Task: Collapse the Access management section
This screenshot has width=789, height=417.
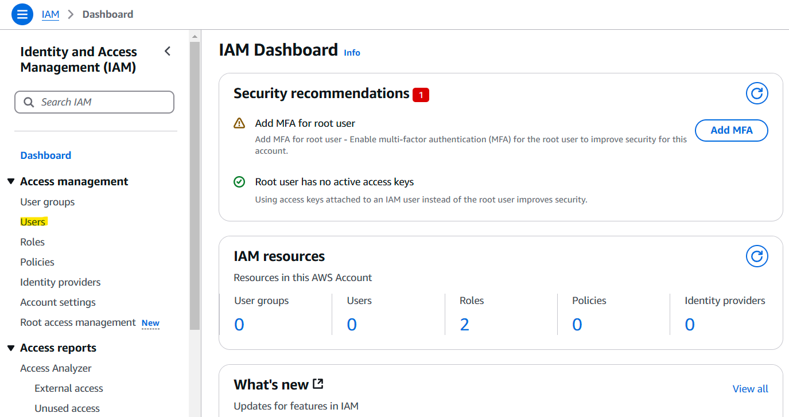Action: tap(10, 182)
